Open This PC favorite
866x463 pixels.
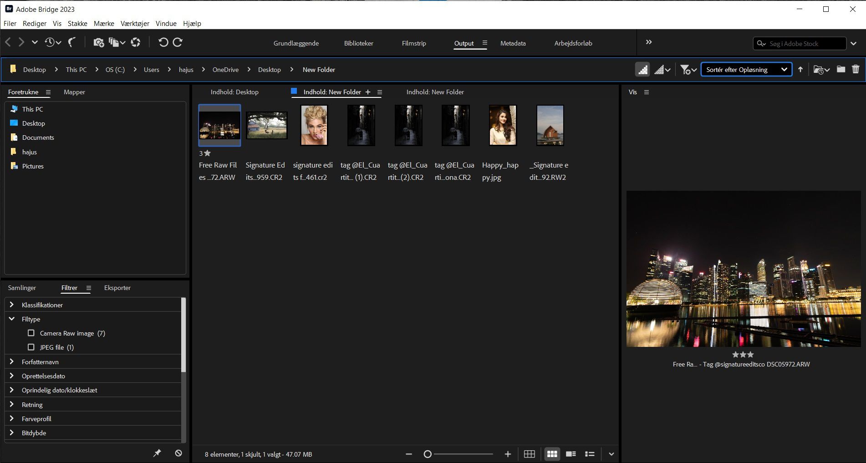[32, 109]
